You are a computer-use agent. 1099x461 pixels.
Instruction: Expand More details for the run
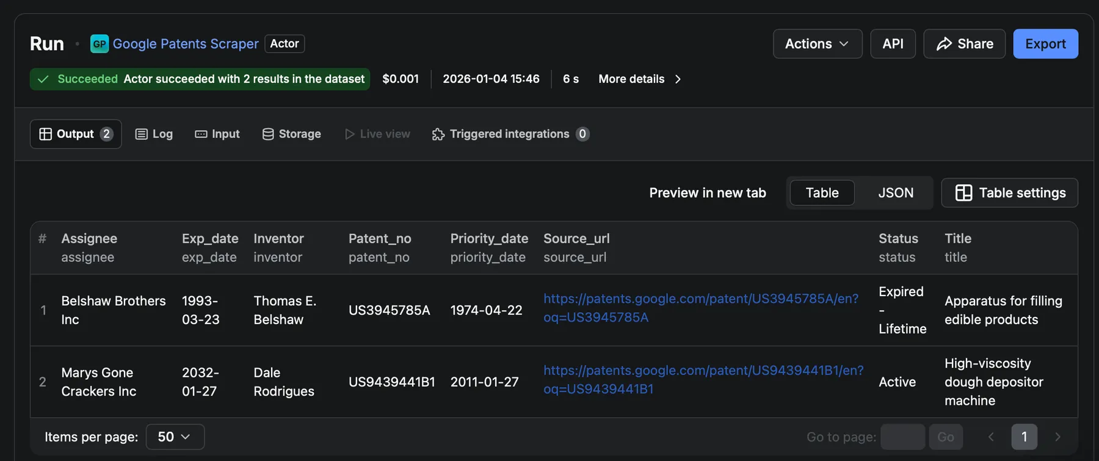(x=639, y=79)
